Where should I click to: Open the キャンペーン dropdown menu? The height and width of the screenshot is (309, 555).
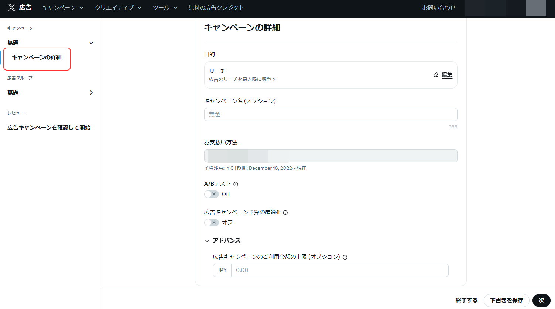63,7
